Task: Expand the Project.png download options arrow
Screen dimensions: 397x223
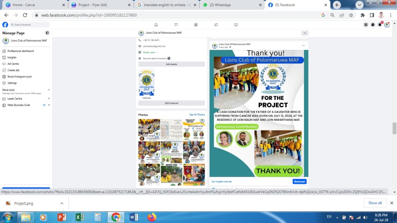Action: (x=62, y=203)
